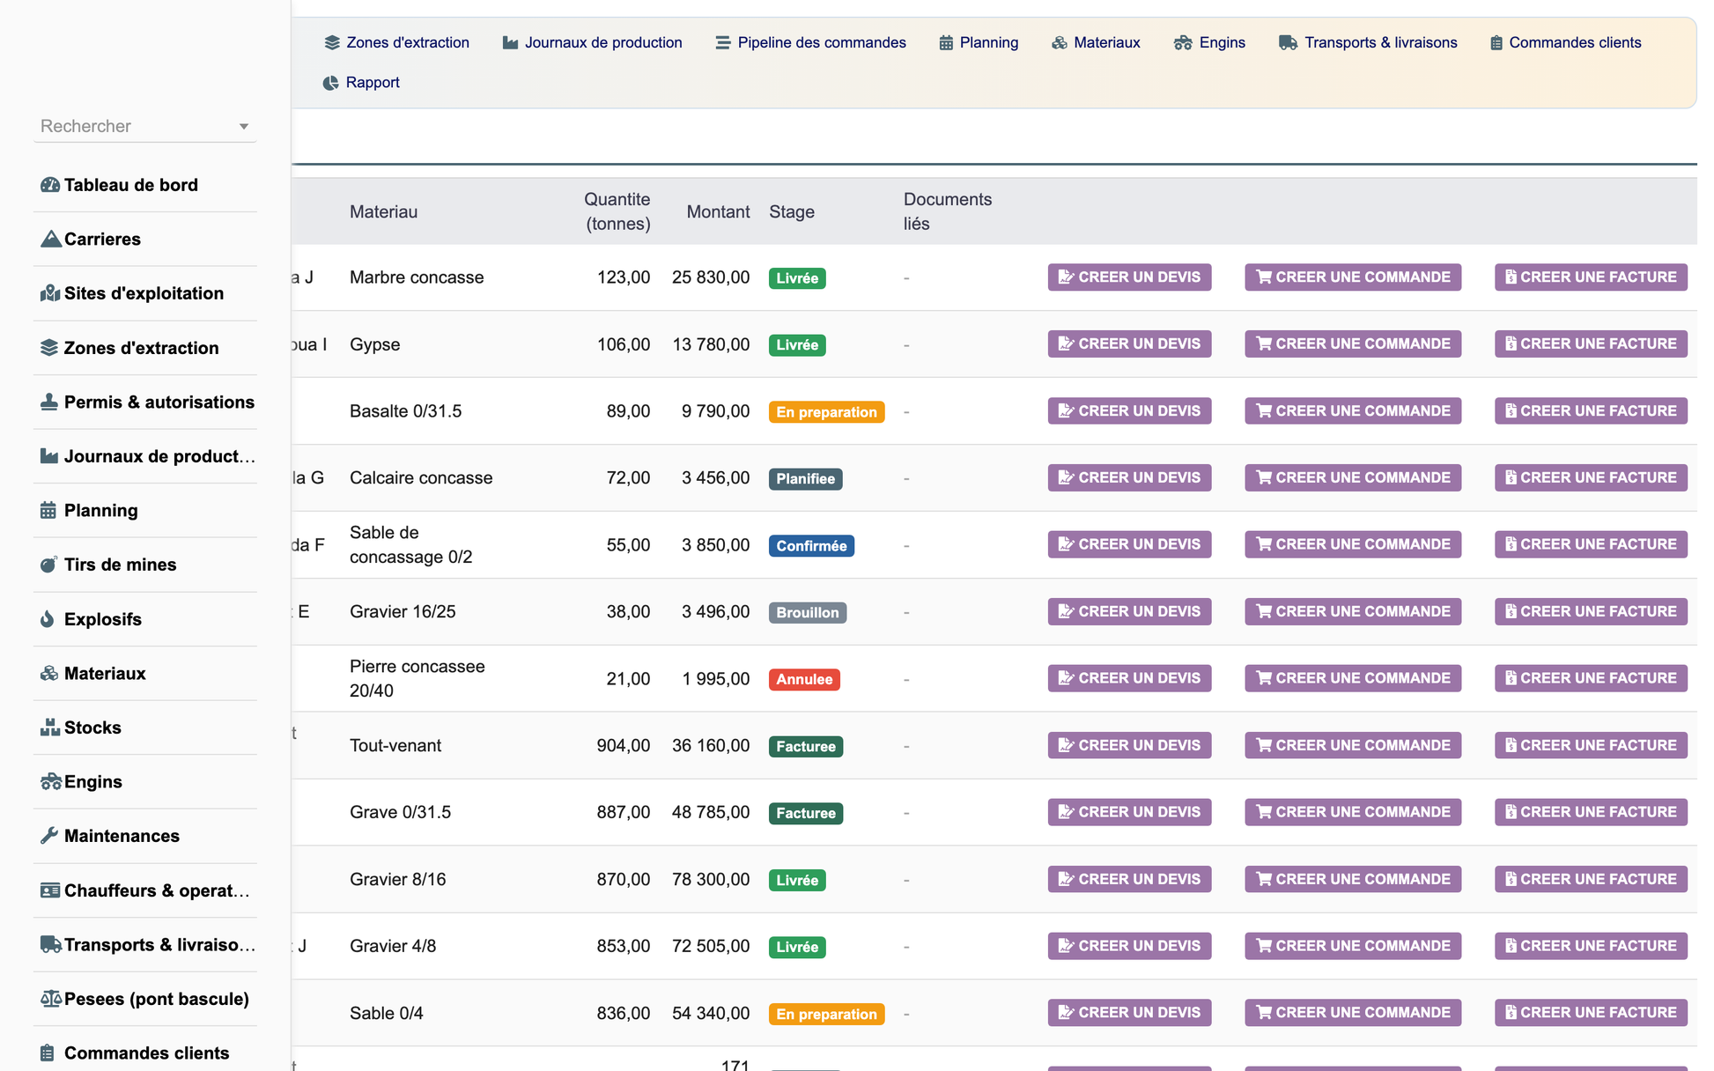Click the Calcaire concasse material cell
The image size is (1714, 1071).
click(x=421, y=477)
